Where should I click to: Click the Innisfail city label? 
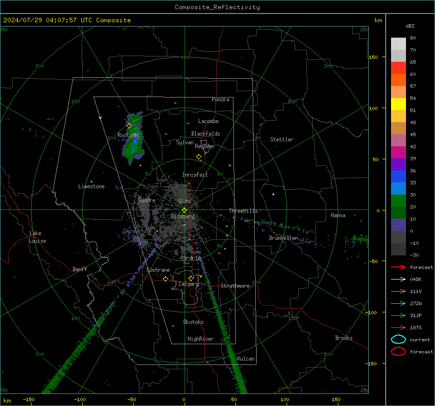195,175
